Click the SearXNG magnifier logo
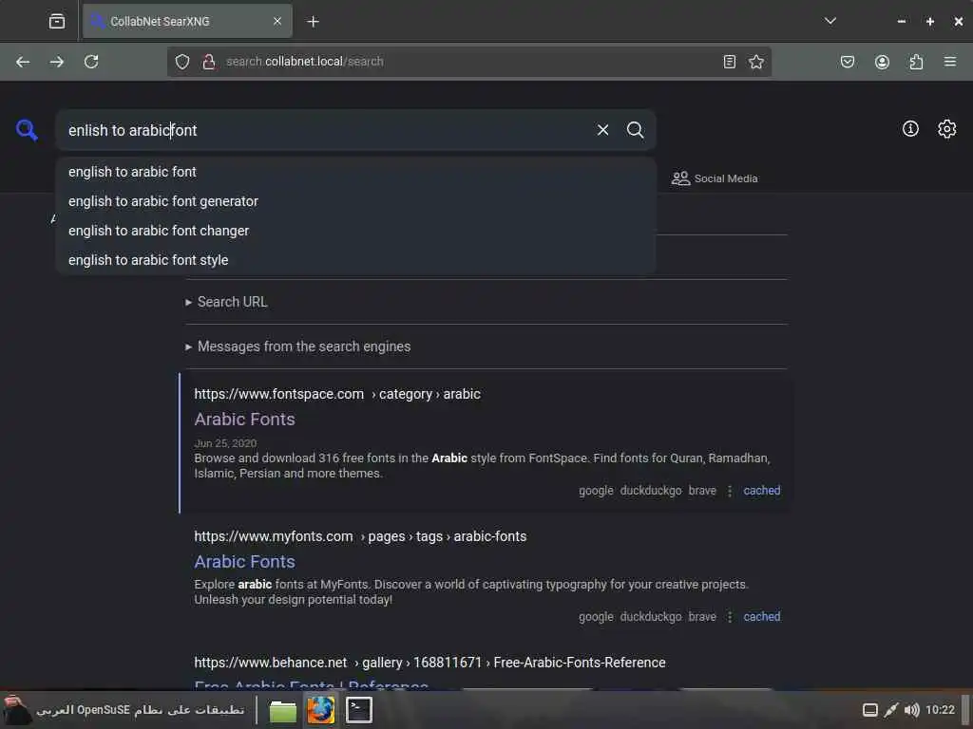973x729 pixels. pos(27,130)
